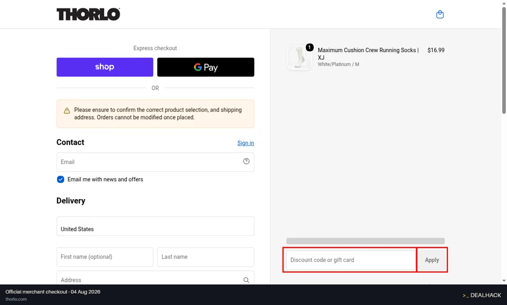Screen dimensions: 507x305
Task: Pay with Shop express checkout button
Action: 105,67
